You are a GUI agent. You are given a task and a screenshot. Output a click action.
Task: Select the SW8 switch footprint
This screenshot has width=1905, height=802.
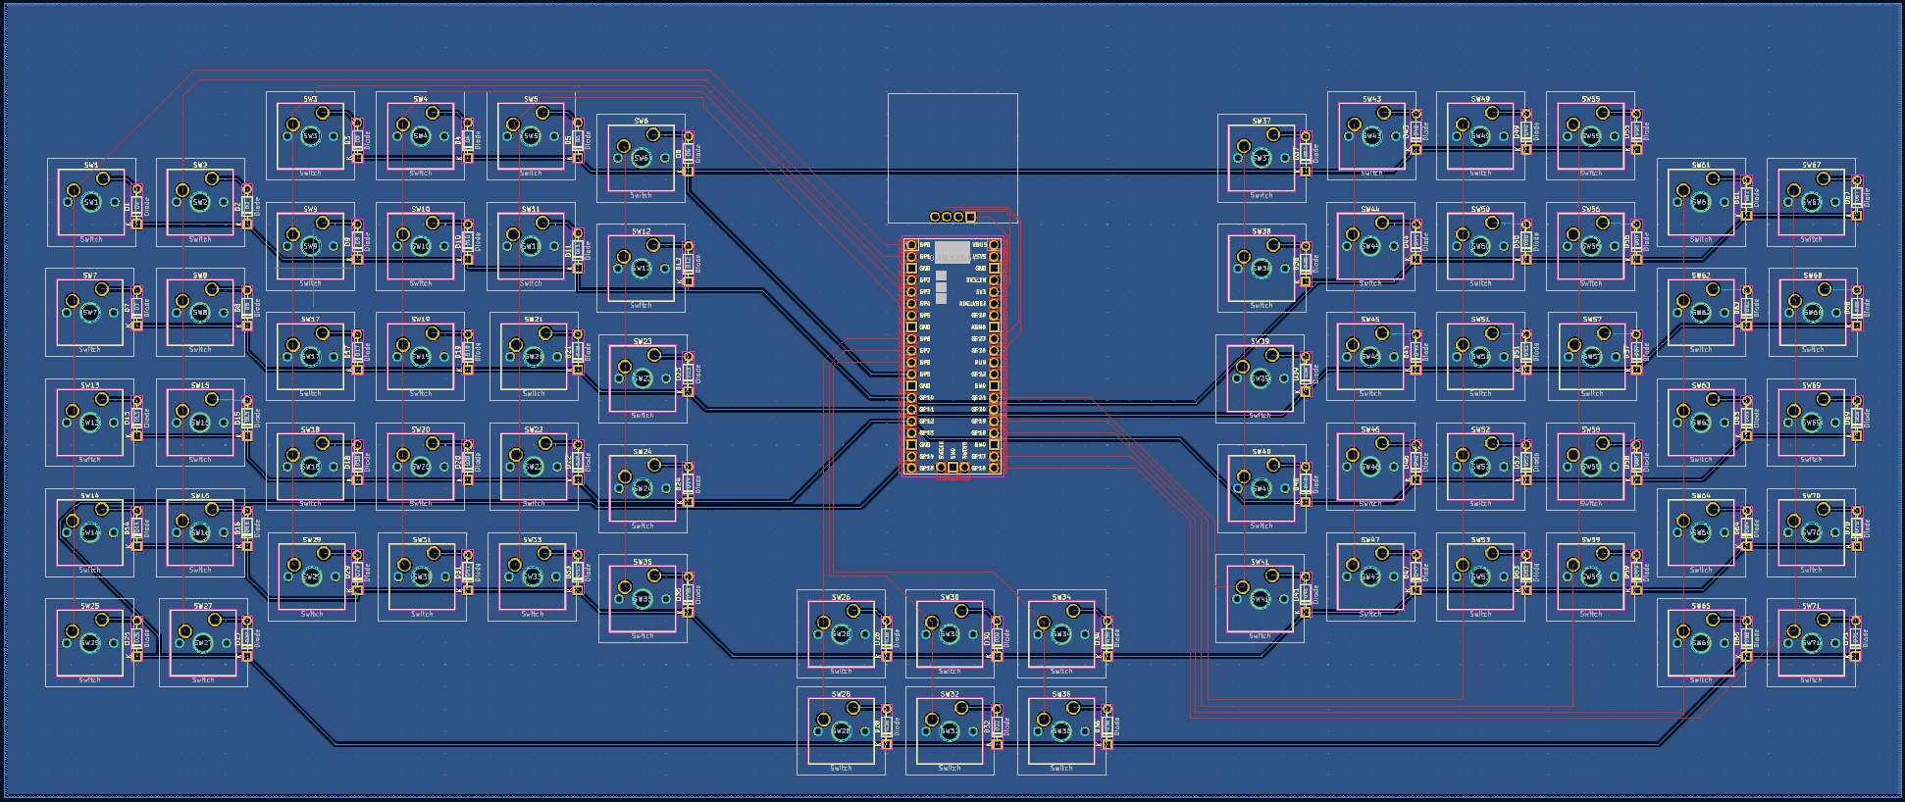pos(200,313)
